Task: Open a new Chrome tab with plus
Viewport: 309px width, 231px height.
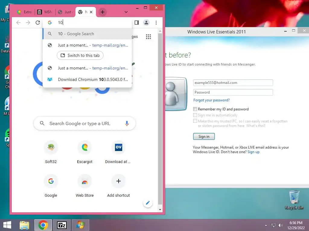Action: coord(103,12)
